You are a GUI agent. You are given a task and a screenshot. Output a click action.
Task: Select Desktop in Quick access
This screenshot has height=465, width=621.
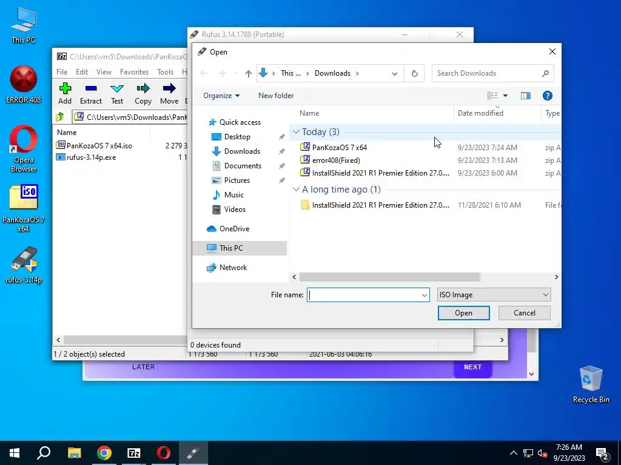[x=237, y=137]
